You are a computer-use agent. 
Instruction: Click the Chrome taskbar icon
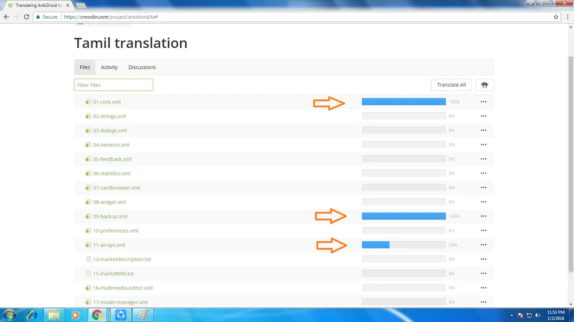click(x=97, y=315)
